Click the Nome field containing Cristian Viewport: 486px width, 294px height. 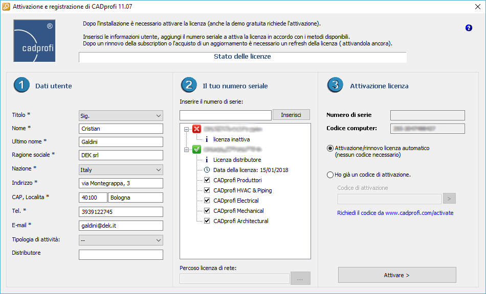(x=121, y=129)
